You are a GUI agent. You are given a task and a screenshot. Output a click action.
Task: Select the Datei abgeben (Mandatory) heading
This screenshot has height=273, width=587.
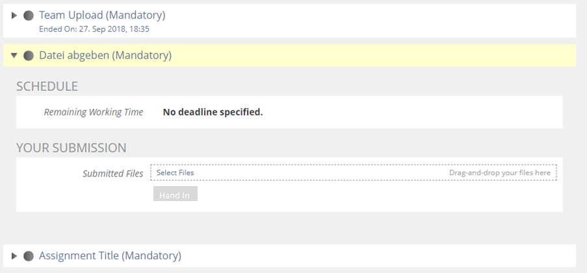click(105, 56)
